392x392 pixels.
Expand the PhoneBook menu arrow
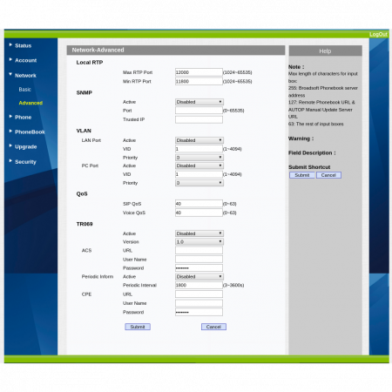click(10, 132)
